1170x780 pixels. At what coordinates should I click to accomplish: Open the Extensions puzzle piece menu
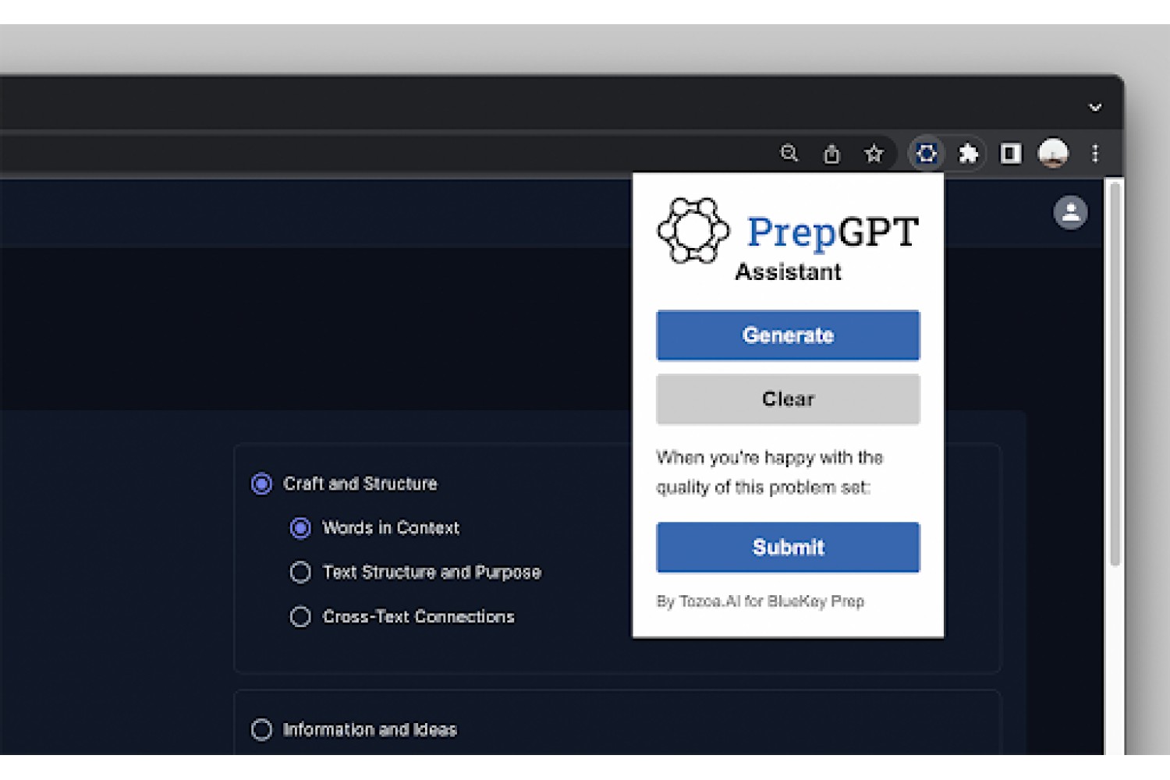pos(968,154)
